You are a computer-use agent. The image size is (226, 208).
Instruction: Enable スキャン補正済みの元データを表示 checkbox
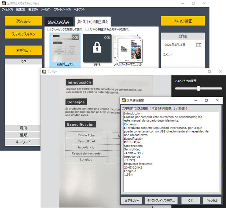pyautogui.click(x=87, y=30)
